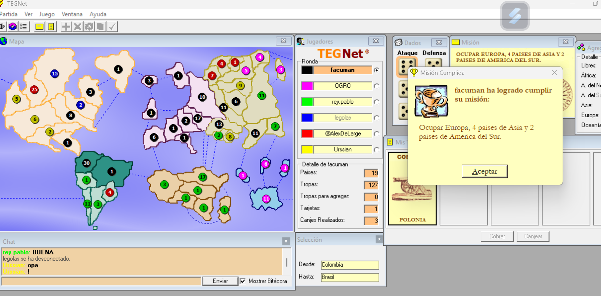Open the Juego menu

(x=47, y=14)
